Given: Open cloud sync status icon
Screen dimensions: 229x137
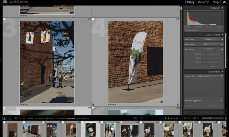Looking at the screenshot, I should [224, 2].
